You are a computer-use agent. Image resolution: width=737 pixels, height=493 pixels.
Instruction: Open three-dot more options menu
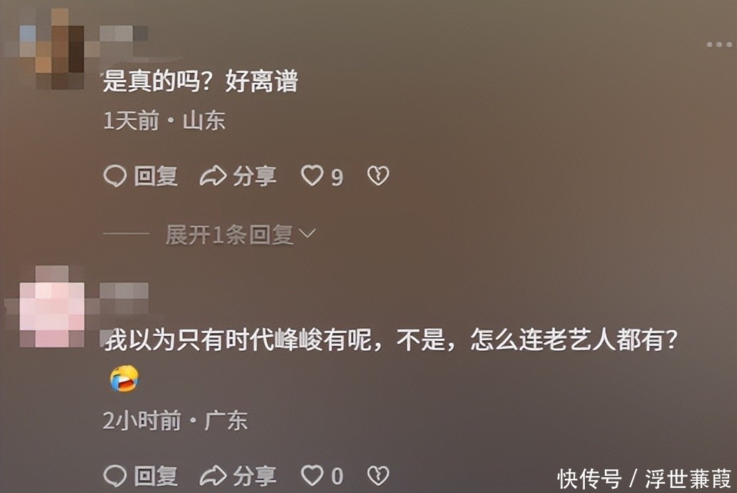(719, 45)
